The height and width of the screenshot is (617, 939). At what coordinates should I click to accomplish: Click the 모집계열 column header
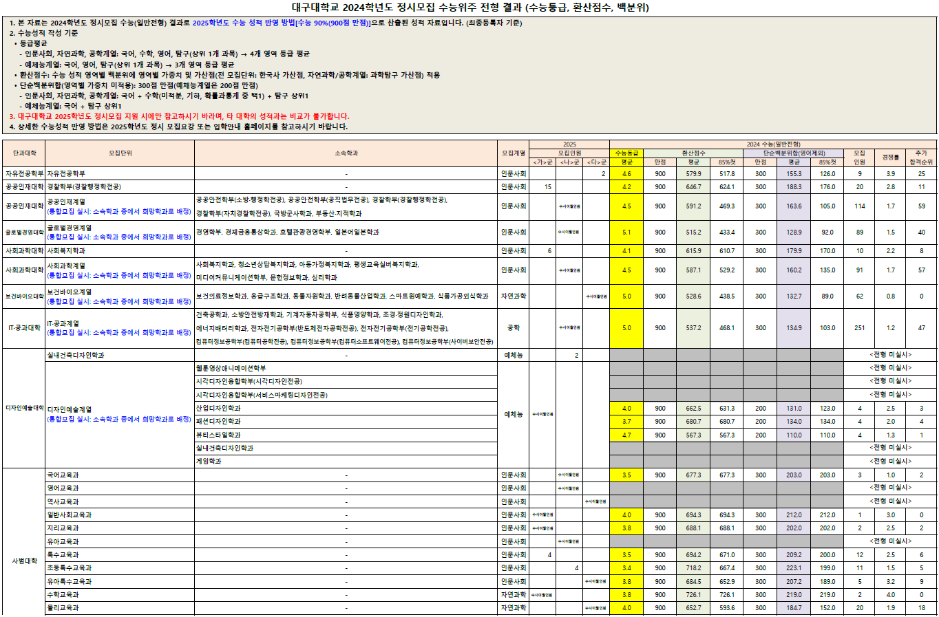tap(514, 153)
